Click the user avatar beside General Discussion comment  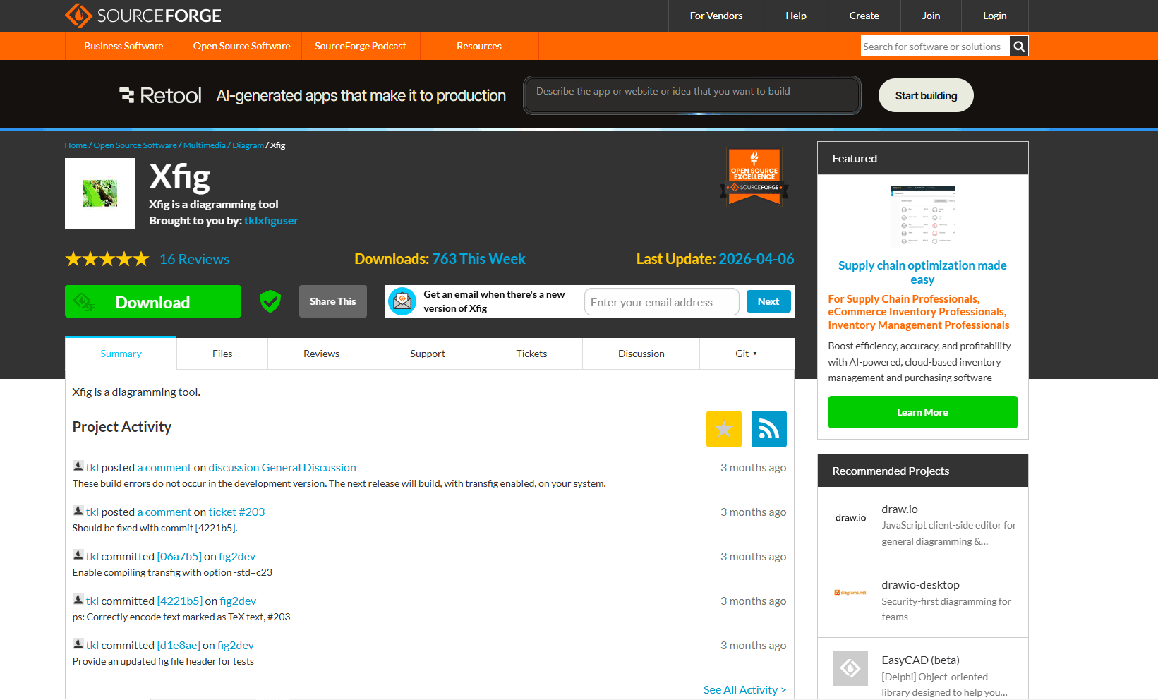[78, 466]
